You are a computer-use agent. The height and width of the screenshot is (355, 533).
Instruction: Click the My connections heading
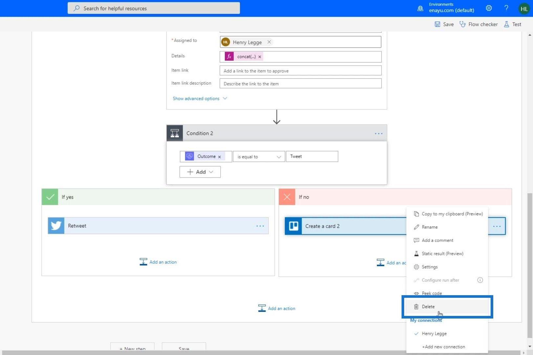426,320
